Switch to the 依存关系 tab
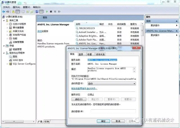This screenshot has width=180, height=128. [x=100, y=54]
